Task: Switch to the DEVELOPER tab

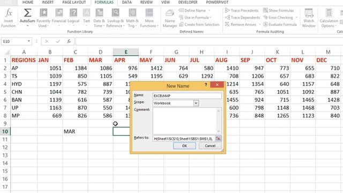Action: tap(188, 2)
